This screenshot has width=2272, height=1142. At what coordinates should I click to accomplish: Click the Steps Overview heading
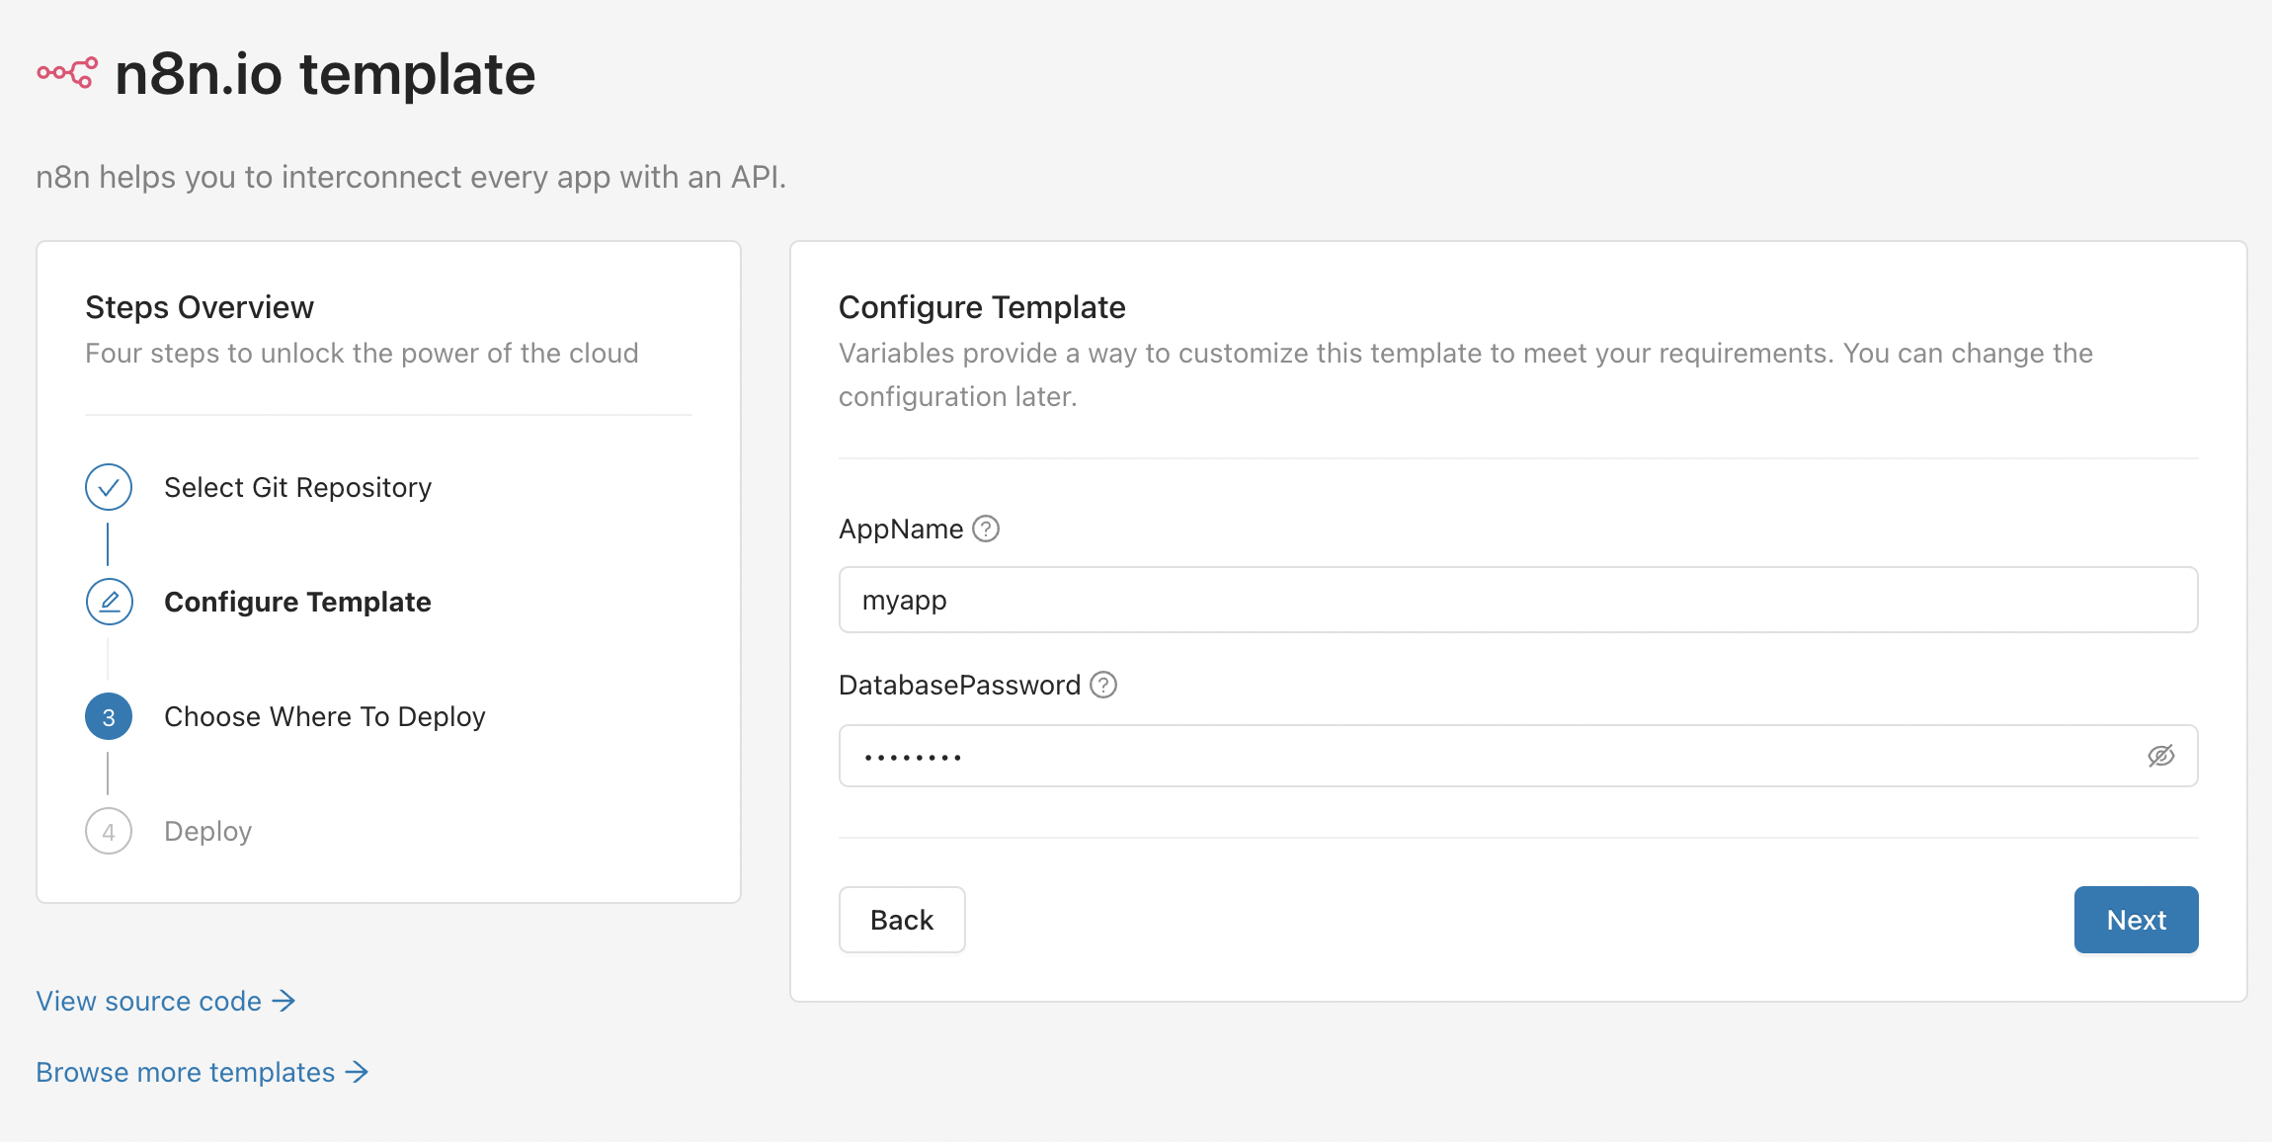pyautogui.click(x=200, y=307)
